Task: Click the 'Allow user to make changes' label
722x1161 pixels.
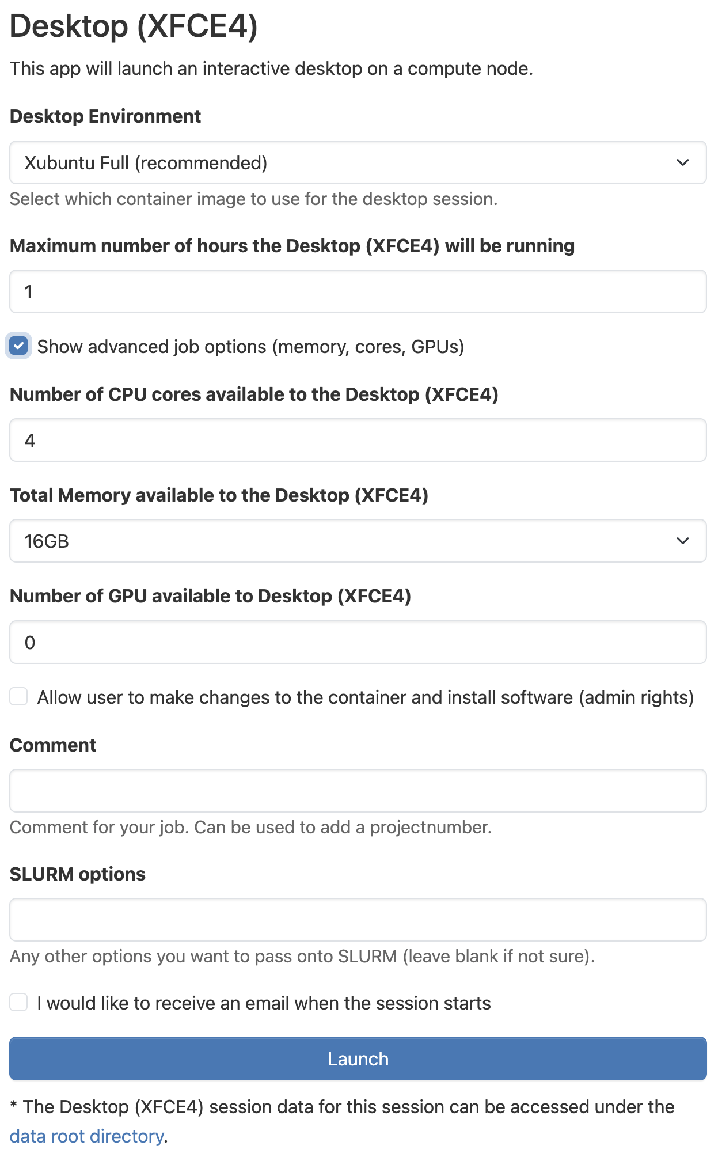Action: pyautogui.click(x=365, y=697)
